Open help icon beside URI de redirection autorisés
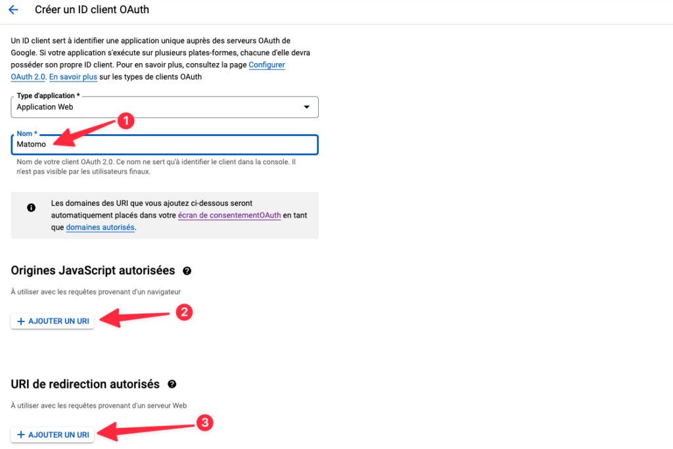This screenshot has width=673, height=449. pyautogui.click(x=172, y=384)
